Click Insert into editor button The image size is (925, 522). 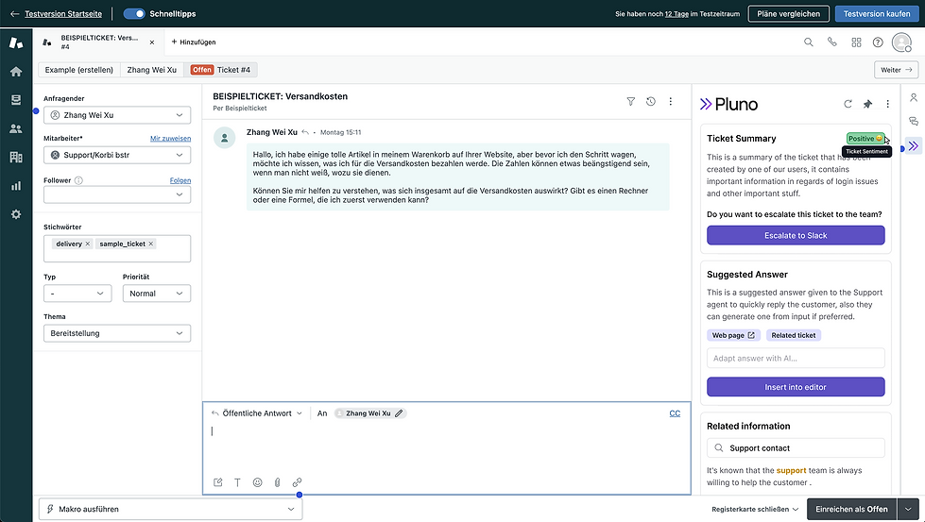[796, 387]
